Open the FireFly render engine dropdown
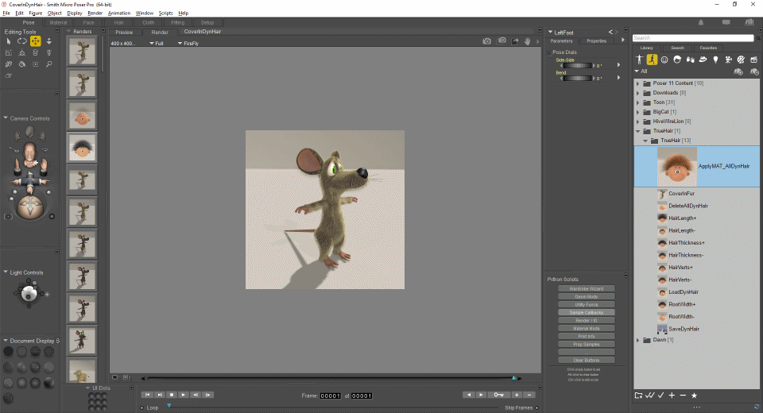Image resolution: width=763 pixels, height=413 pixels. coord(189,44)
